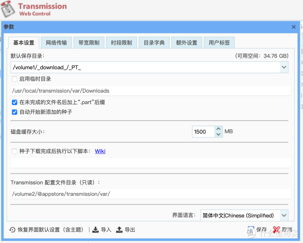Click the Transmission title text in header
The width and height of the screenshot is (303, 243).
42,6
